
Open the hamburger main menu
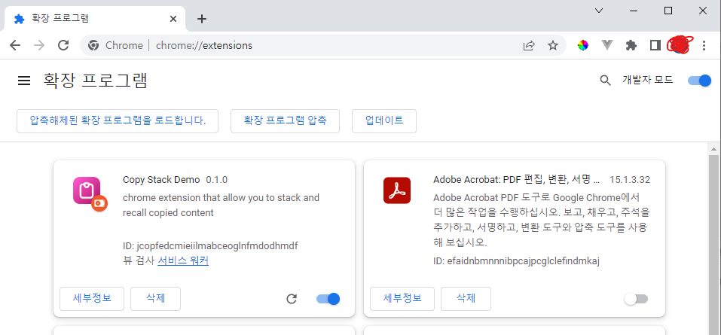point(24,81)
